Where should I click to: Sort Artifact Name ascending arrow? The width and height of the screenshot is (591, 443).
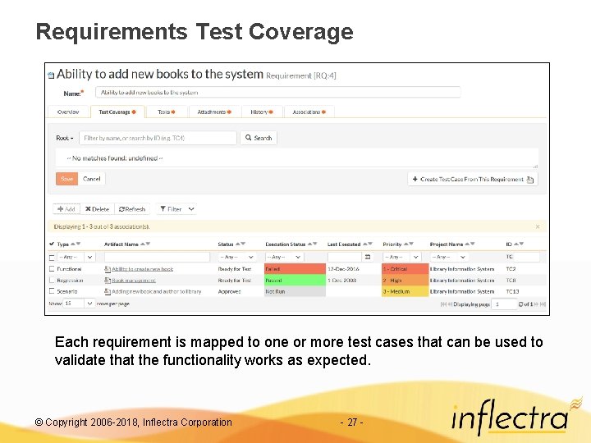click(x=143, y=244)
